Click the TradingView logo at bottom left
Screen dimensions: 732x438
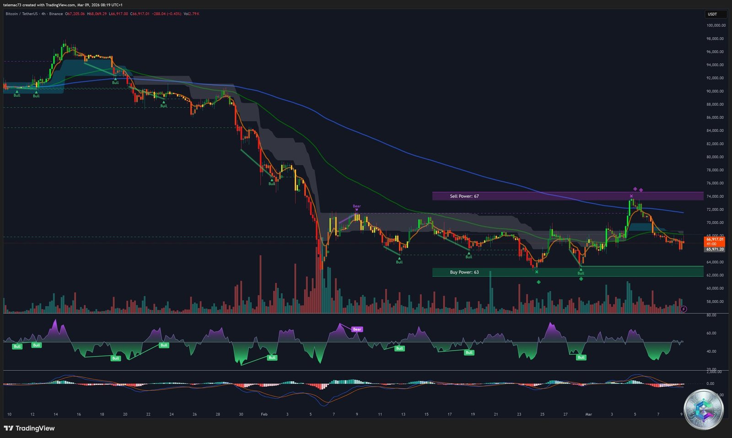pos(29,428)
